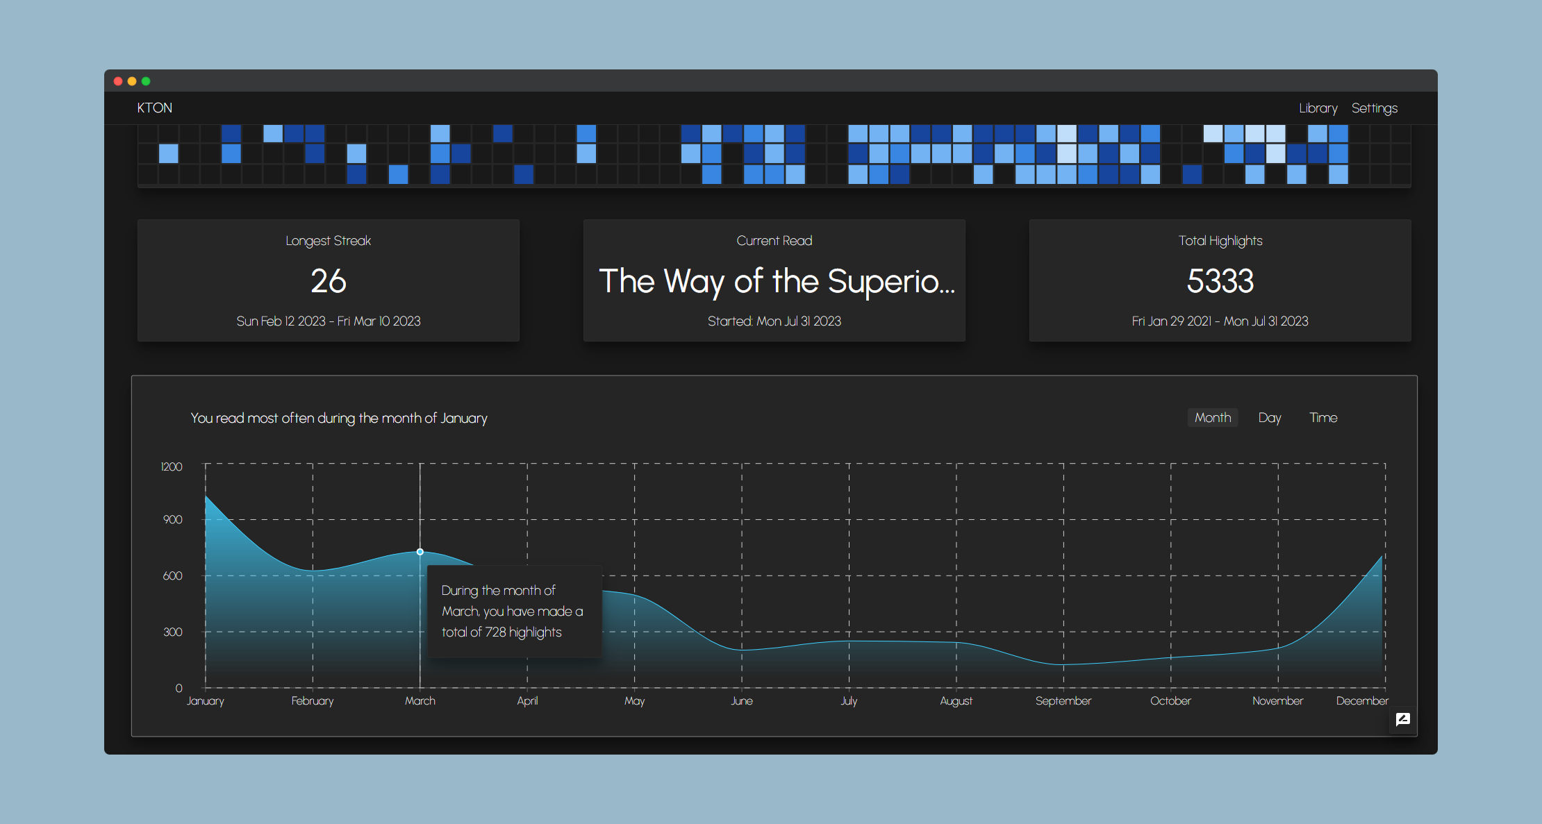The width and height of the screenshot is (1542, 824).
Task: Click the Total Highlights card
Action: pos(1220,280)
